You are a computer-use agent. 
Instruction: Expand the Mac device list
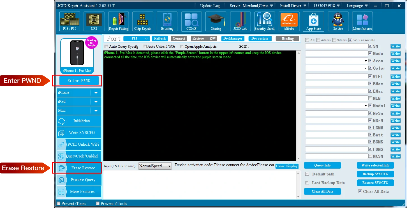(96, 111)
